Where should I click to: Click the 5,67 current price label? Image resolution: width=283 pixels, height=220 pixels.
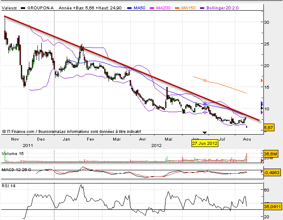[x=269, y=127]
